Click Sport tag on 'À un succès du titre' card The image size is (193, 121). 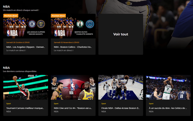pos(151,104)
